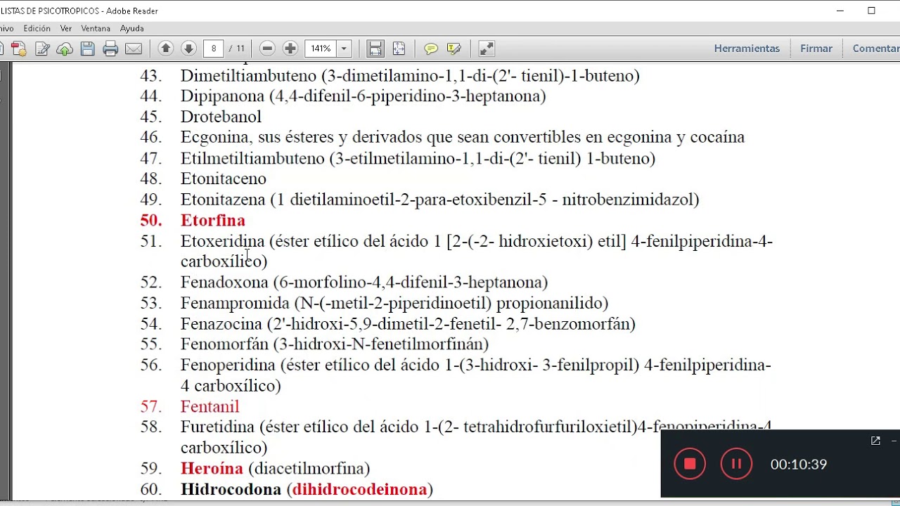The height and width of the screenshot is (506, 900).
Task: Click the page number input field
Action: click(x=214, y=48)
